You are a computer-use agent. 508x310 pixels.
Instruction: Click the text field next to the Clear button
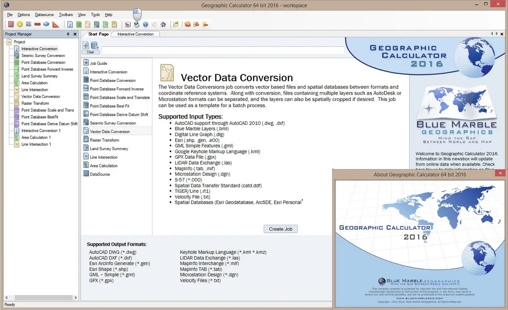[x=223, y=50]
